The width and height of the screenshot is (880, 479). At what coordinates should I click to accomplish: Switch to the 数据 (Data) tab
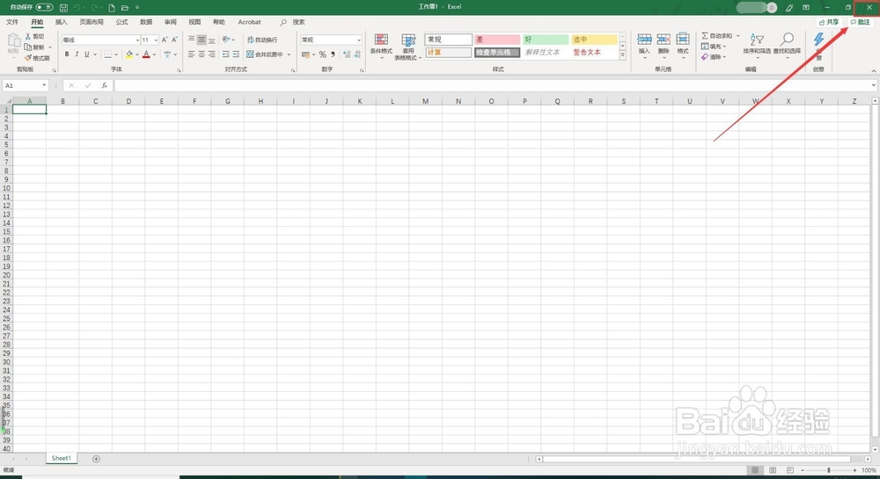[x=146, y=22]
